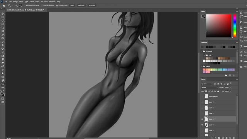Select the Brush tool in left toolbar

click(x=3, y=42)
